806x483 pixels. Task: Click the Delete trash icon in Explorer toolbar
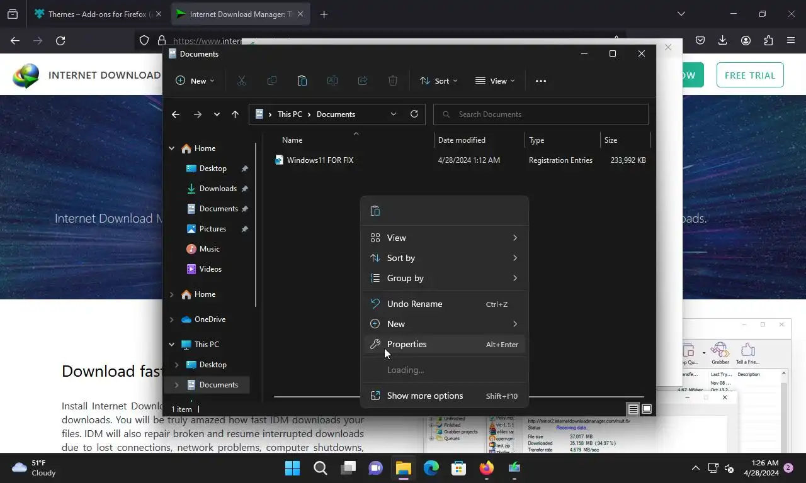(392, 80)
